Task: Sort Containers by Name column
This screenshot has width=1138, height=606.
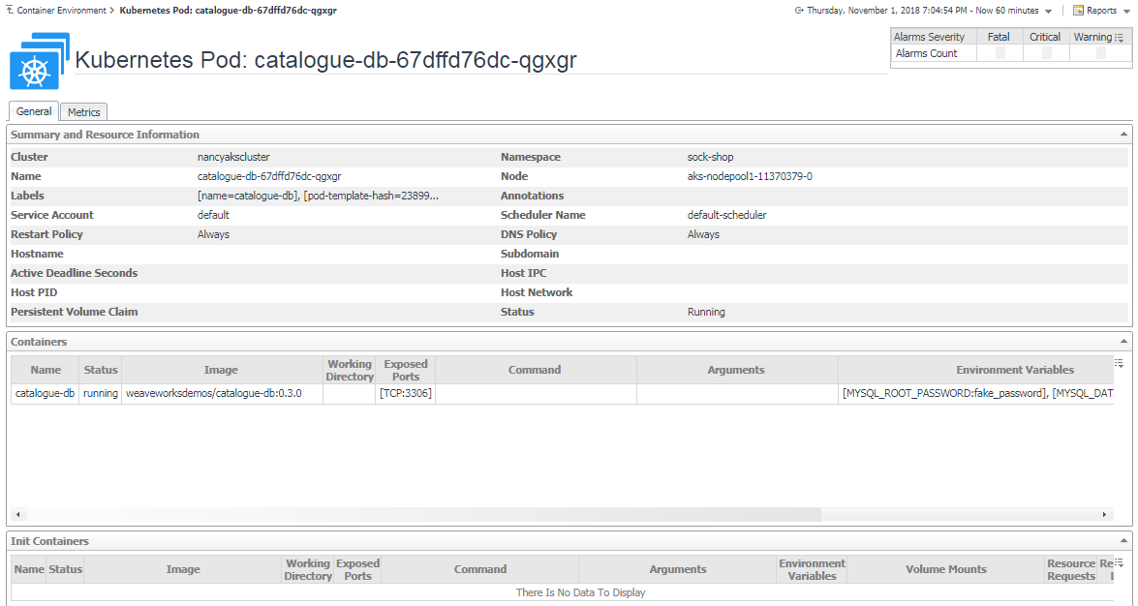Action: tap(45, 370)
